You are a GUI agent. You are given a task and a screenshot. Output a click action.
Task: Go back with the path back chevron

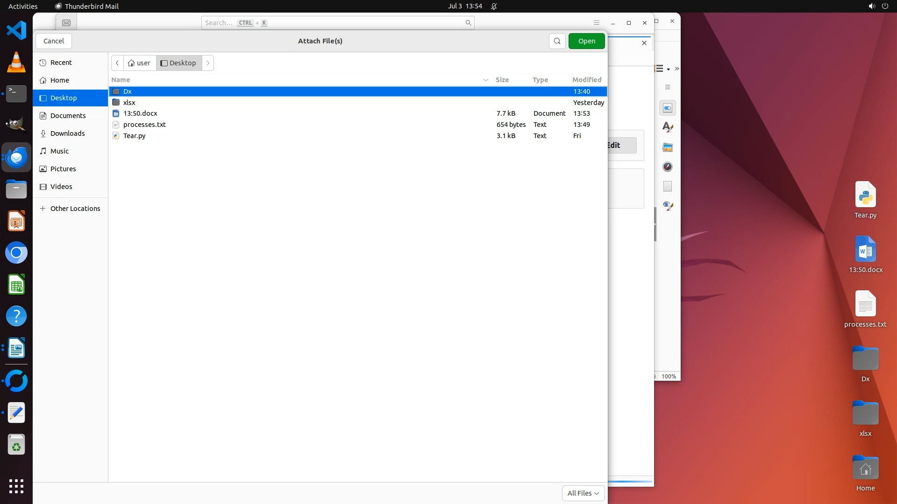(117, 63)
